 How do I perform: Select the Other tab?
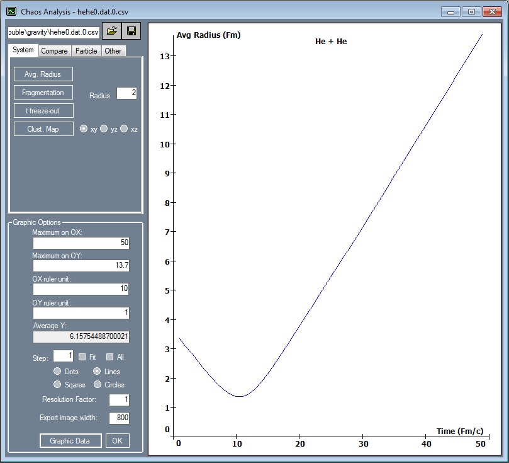click(x=113, y=51)
